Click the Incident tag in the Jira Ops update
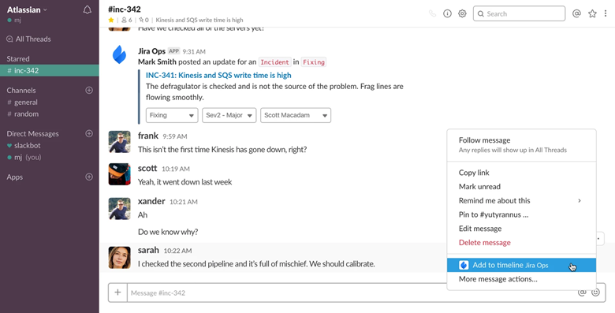Image resolution: width=615 pixels, height=313 pixels. click(x=275, y=62)
